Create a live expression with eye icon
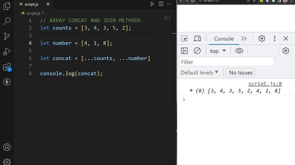This screenshot has width=295, height=165. tap(239, 51)
